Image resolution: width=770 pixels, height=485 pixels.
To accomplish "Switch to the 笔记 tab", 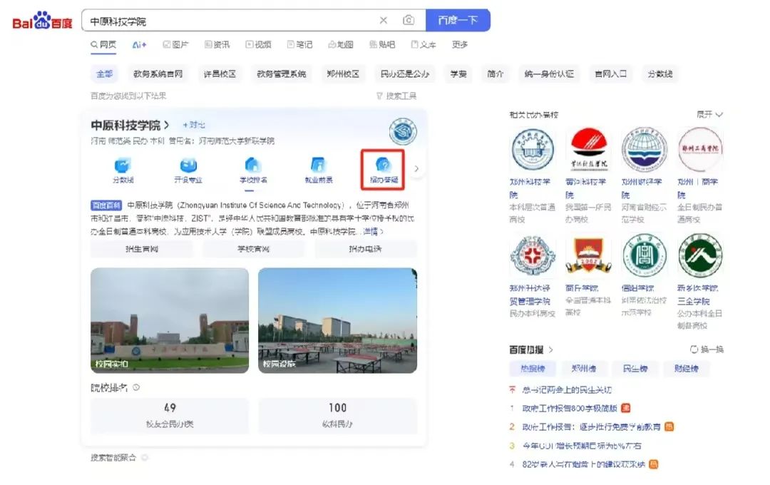I will pyautogui.click(x=299, y=45).
